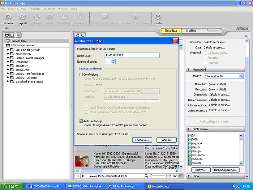Toggle the acquario keyword checkbox
This screenshot has height=190, width=253.
pyautogui.click(x=190, y=143)
